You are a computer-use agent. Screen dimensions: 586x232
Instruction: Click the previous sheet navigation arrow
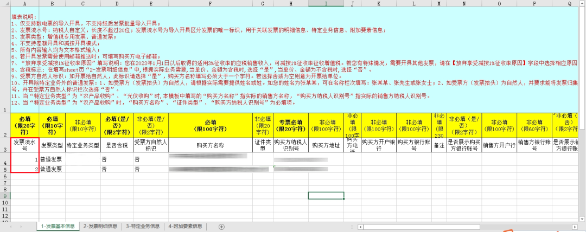[12, 227]
